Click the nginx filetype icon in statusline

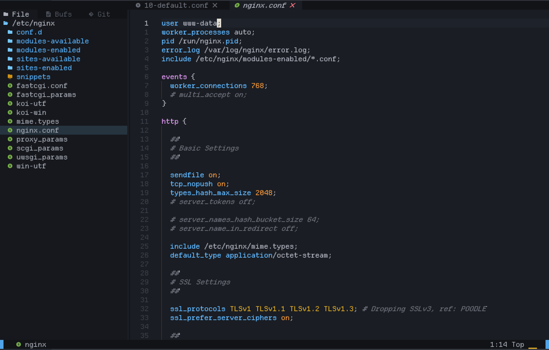(19, 345)
